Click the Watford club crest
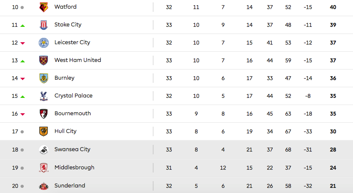353x193 pixels. [x=44, y=7]
